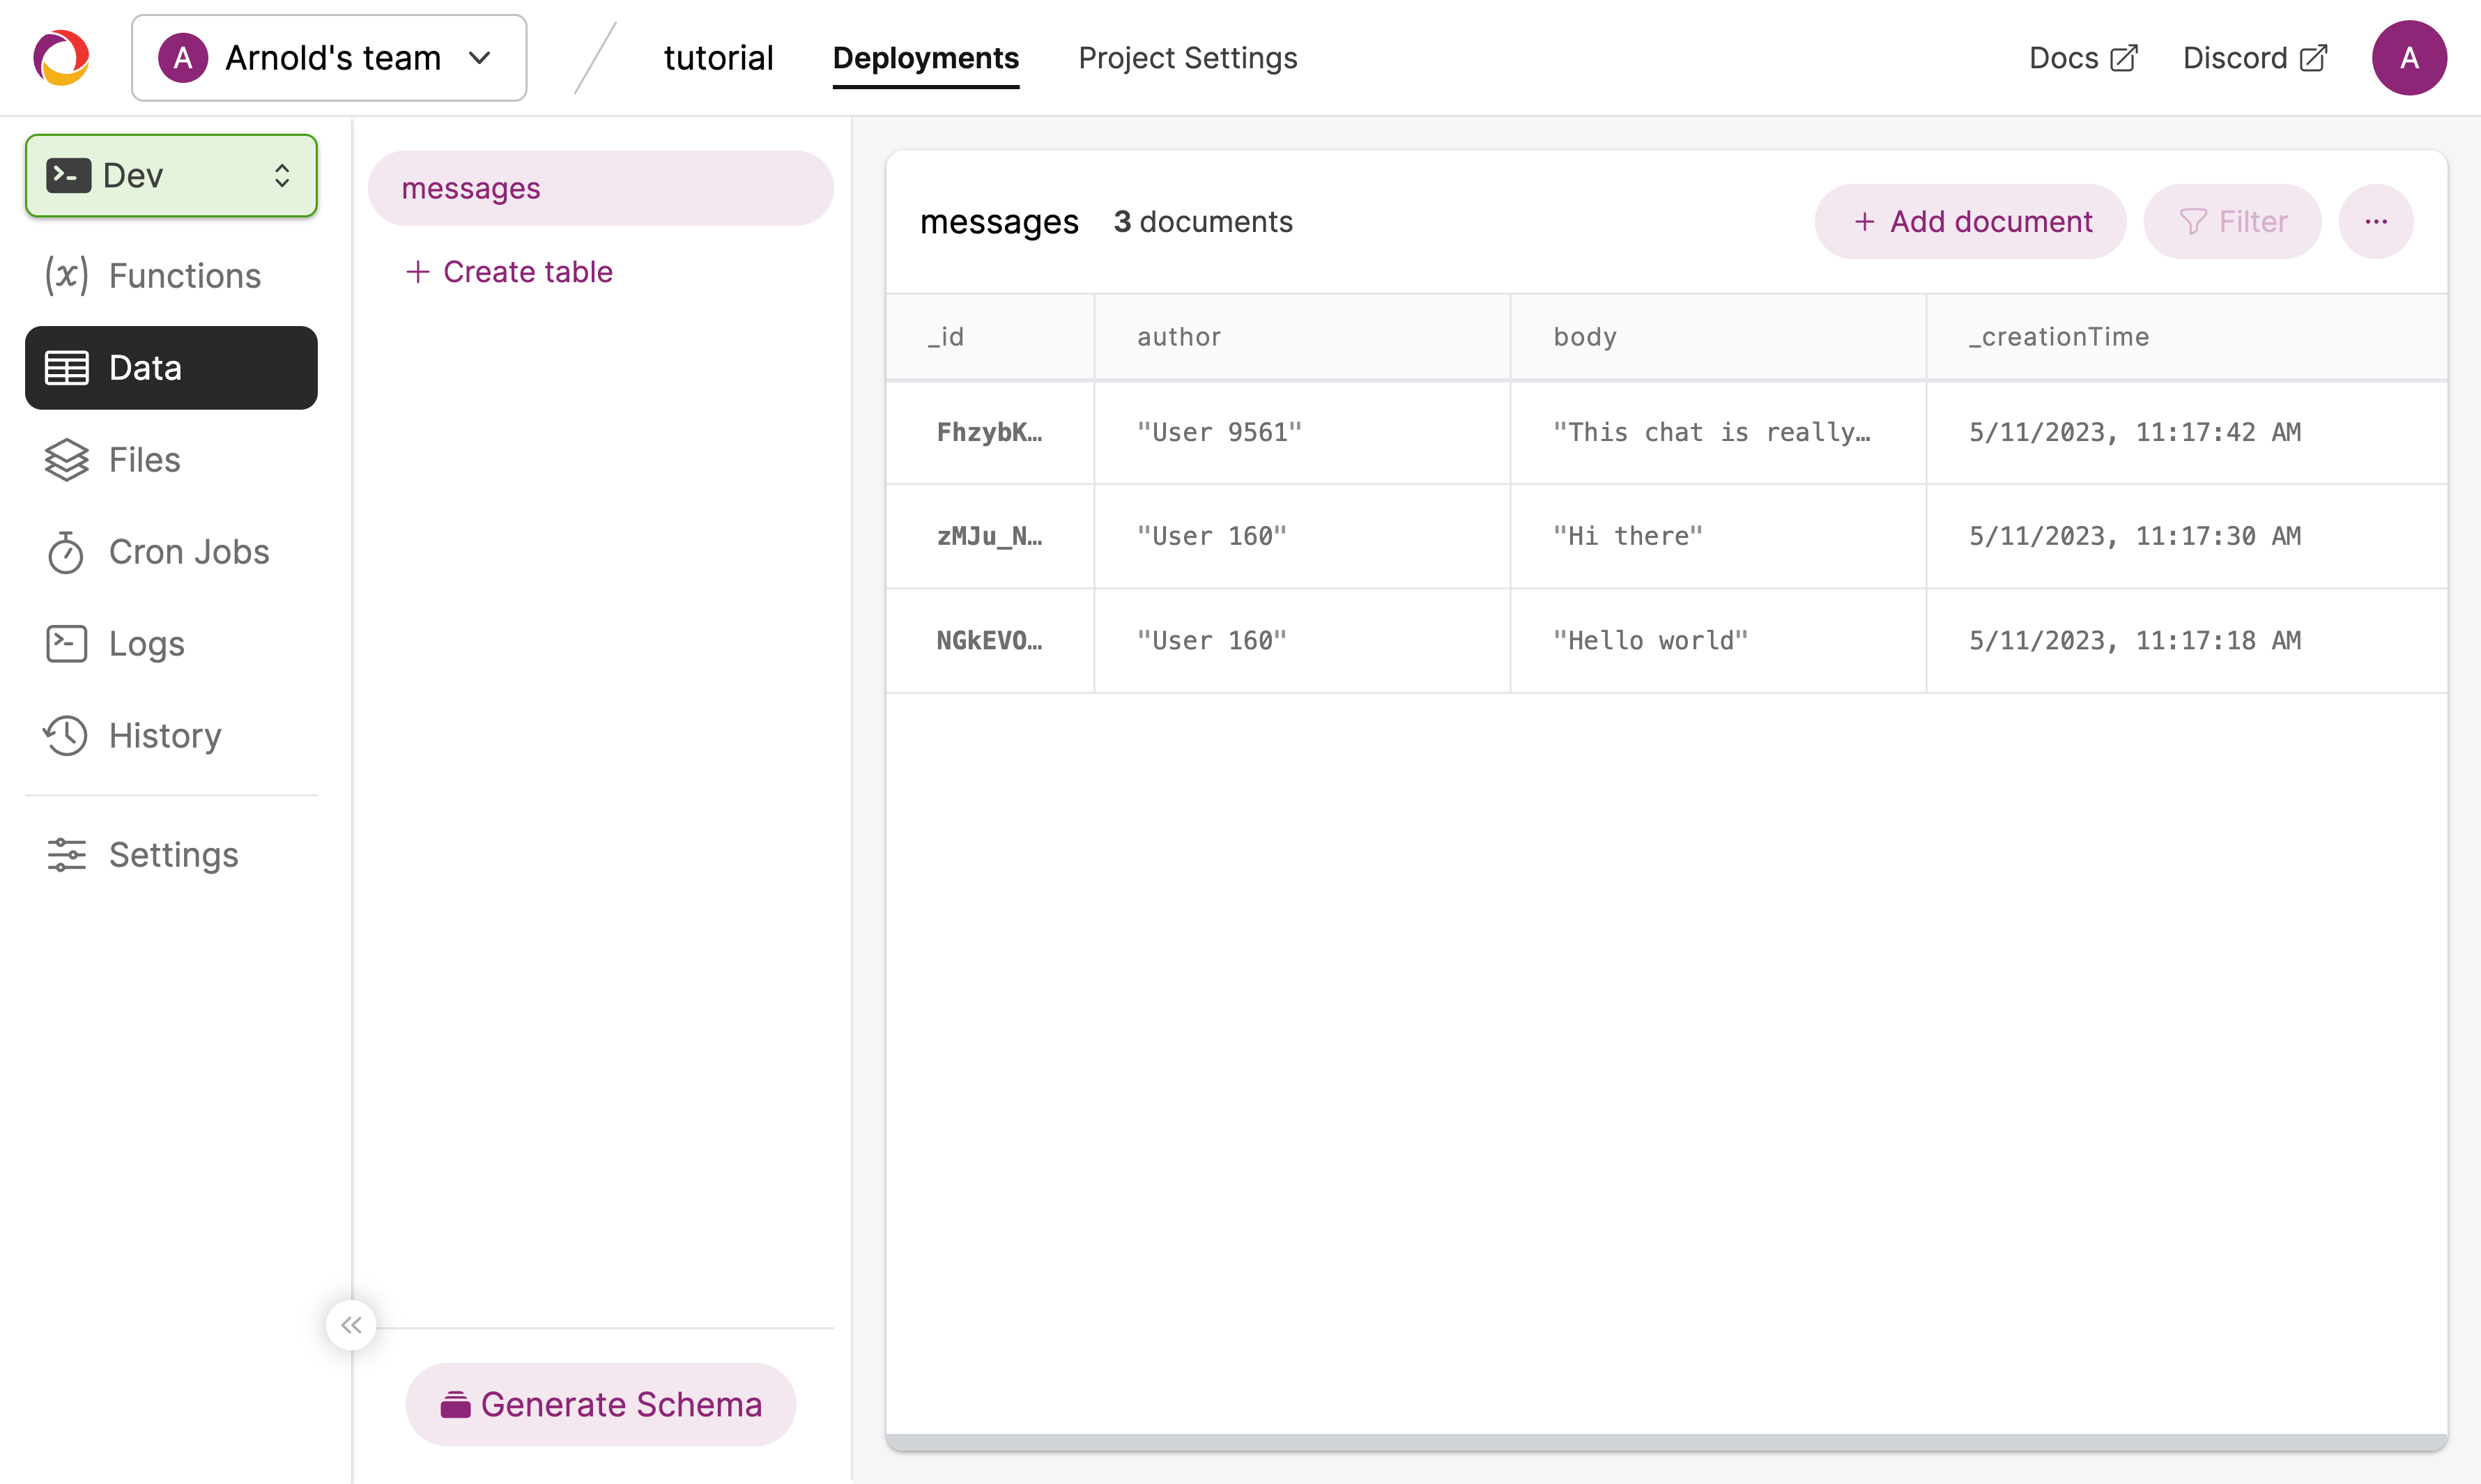Collapse the tables sidebar panel
2481x1484 pixels.
[351, 1324]
